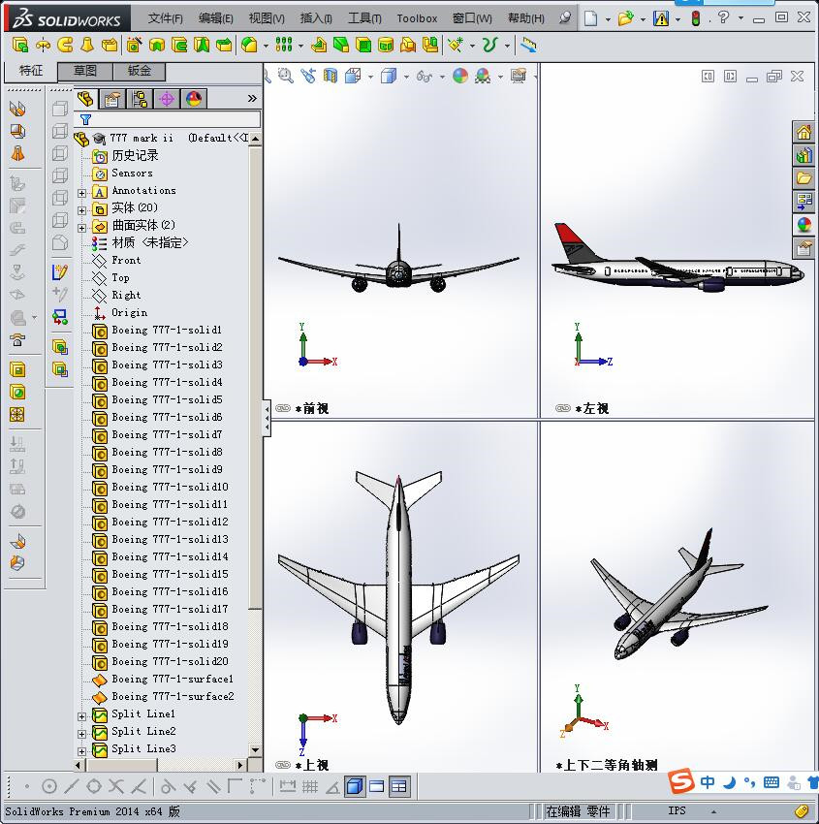Click the polygon sketch tool in bottom toolbar
Image resolution: width=819 pixels, height=824 pixels.
(x=94, y=786)
